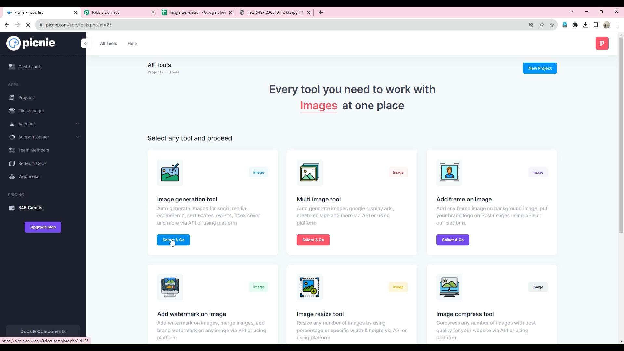Screen dimensions: 624x351
Task: Click the Picnie logo in sidebar
Action: (31, 43)
